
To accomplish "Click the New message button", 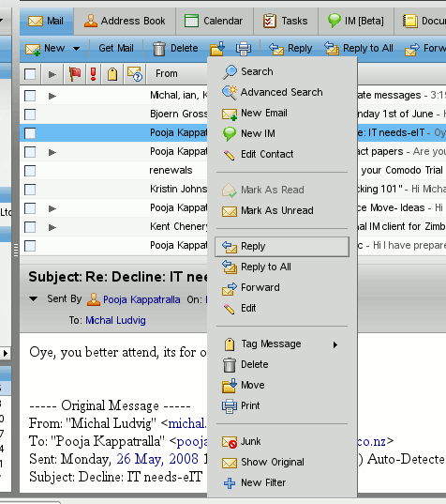I will click(46, 49).
